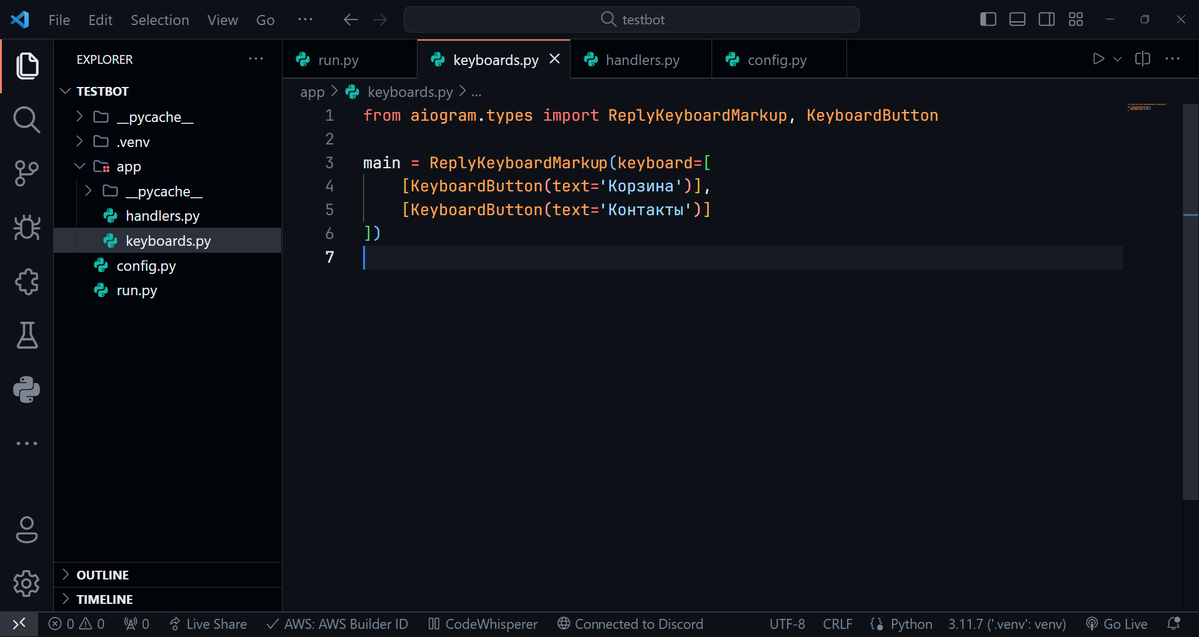Open the View menu

[x=223, y=20]
